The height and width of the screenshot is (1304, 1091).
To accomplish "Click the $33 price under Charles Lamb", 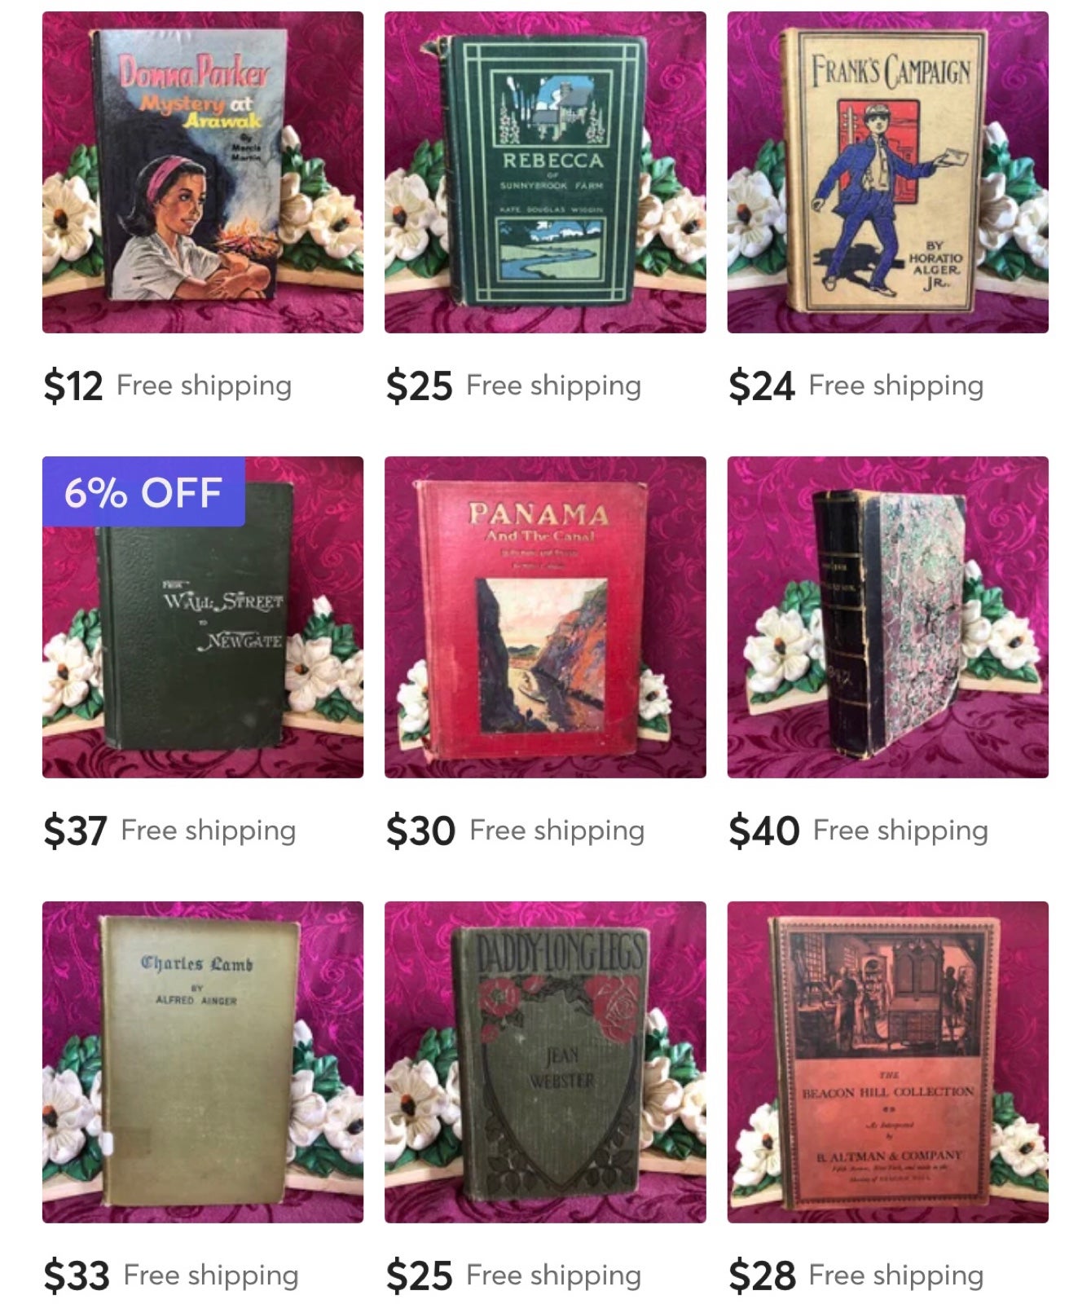I will [x=77, y=1275].
